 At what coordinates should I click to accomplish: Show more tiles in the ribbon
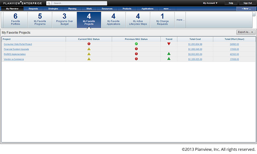pos(180,20)
